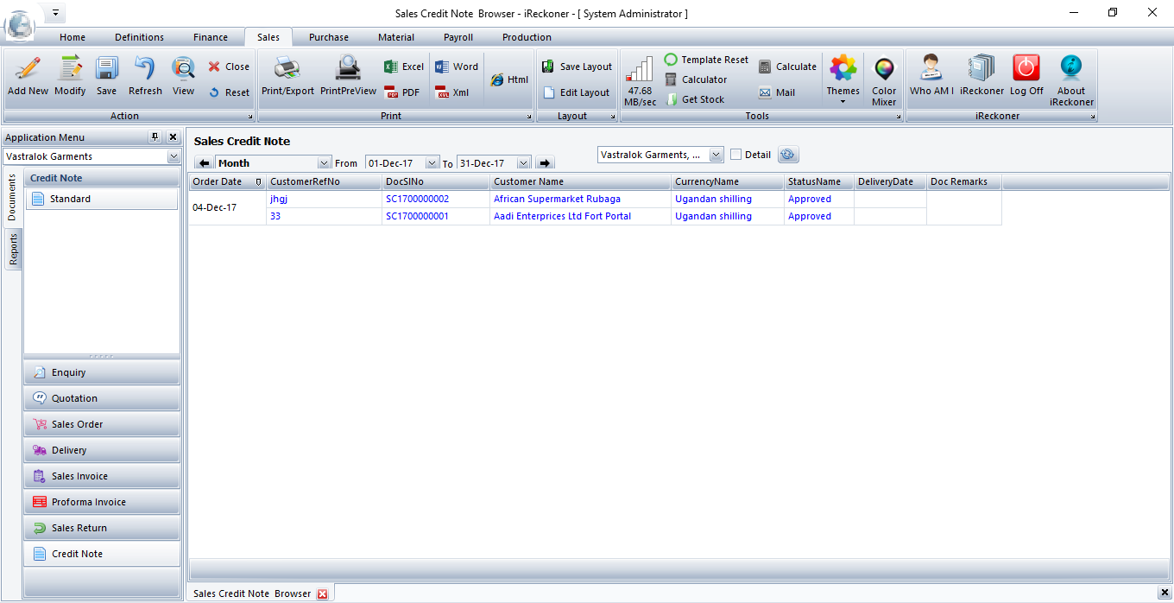Click the Add New pencil icon
This screenshot has height=603, width=1174.
pyautogui.click(x=28, y=69)
